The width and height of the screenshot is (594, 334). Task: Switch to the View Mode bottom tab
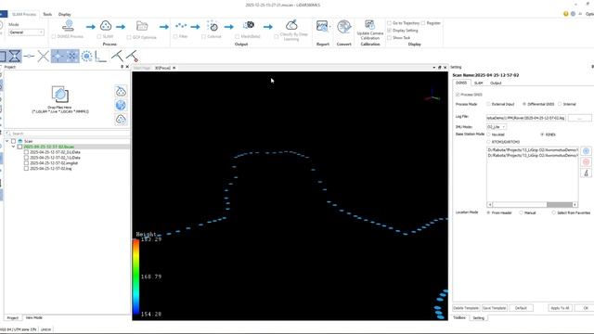[33, 317]
